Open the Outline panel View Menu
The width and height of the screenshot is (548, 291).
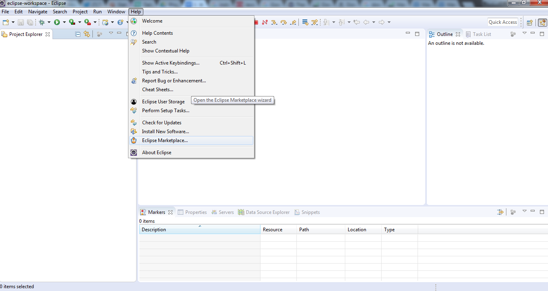point(524,34)
